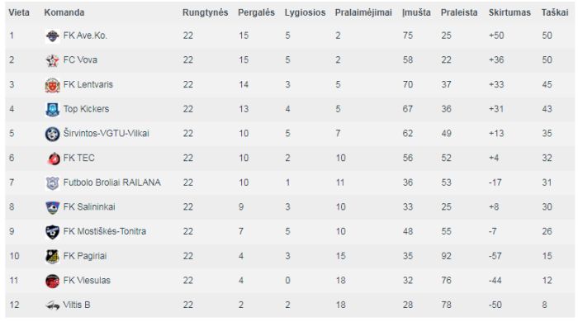Viewport: 578px width, 322px height.
Task: Open the FK Lentvaris crest icon
Action: [x=52, y=85]
